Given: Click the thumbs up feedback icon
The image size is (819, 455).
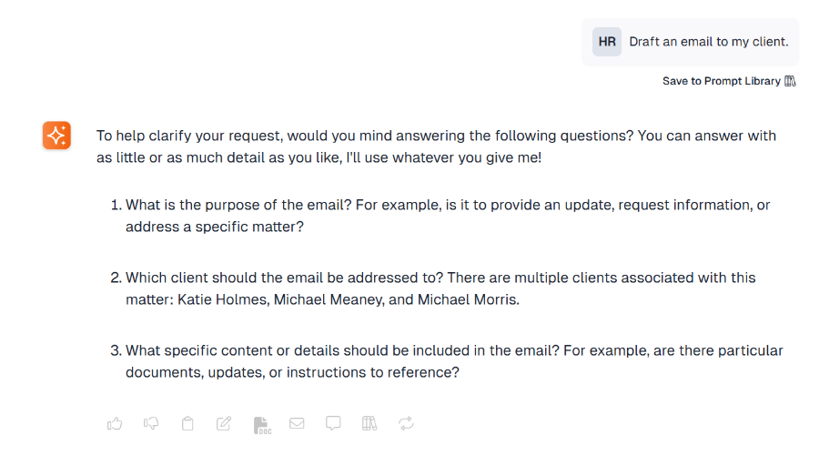Looking at the screenshot, I should [115, 423].
